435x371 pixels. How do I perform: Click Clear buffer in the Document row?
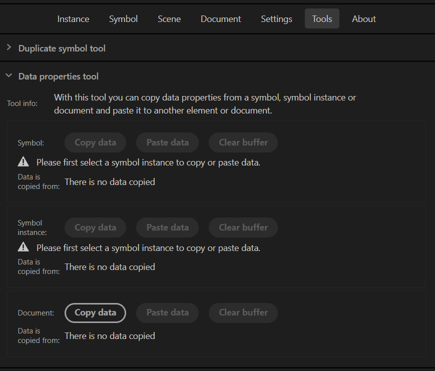coord(243,313)
